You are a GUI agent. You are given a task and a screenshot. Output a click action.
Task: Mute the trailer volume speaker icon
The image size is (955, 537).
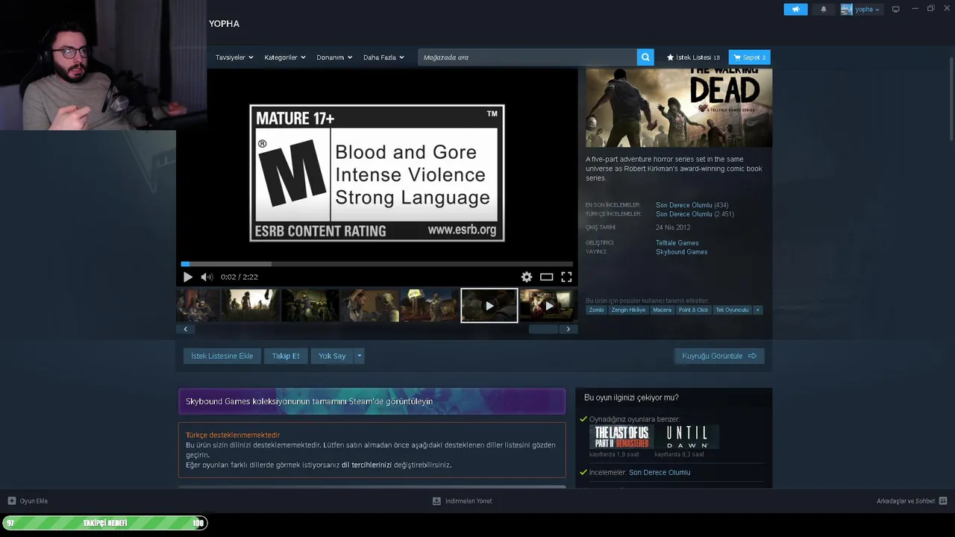(x=207, y=277)
